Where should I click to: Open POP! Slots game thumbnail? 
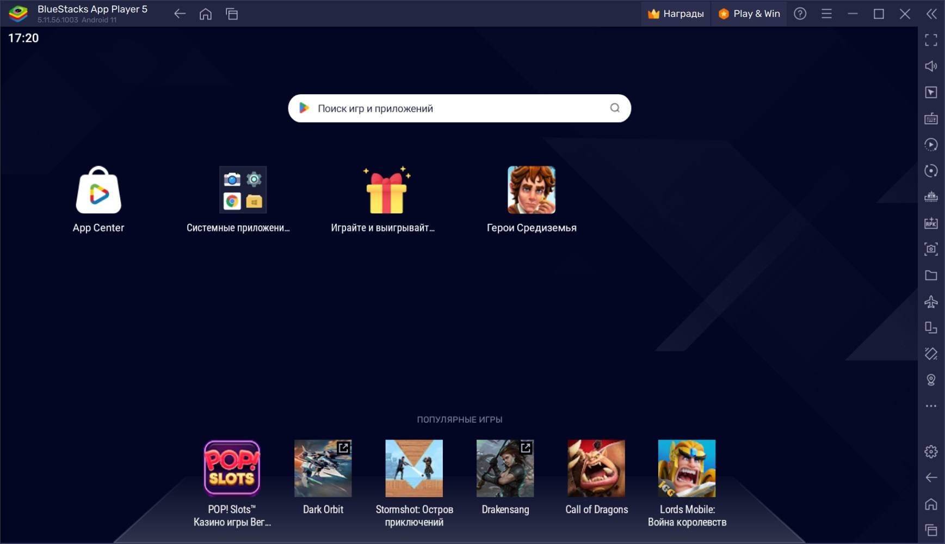point(232,468)
